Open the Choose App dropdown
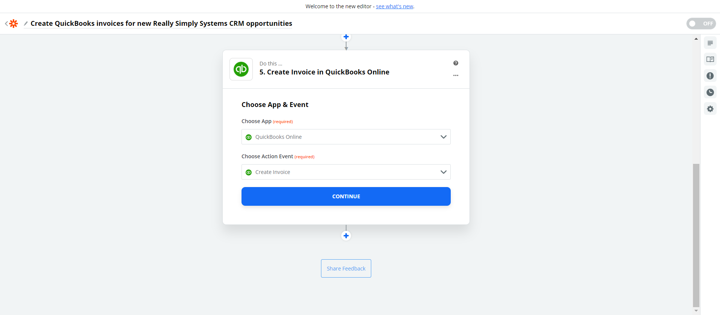The height and width of the screenshot is (315, 720). point(346,137)
